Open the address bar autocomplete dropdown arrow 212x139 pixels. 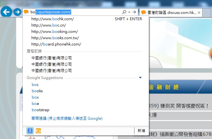coord(129,12)
